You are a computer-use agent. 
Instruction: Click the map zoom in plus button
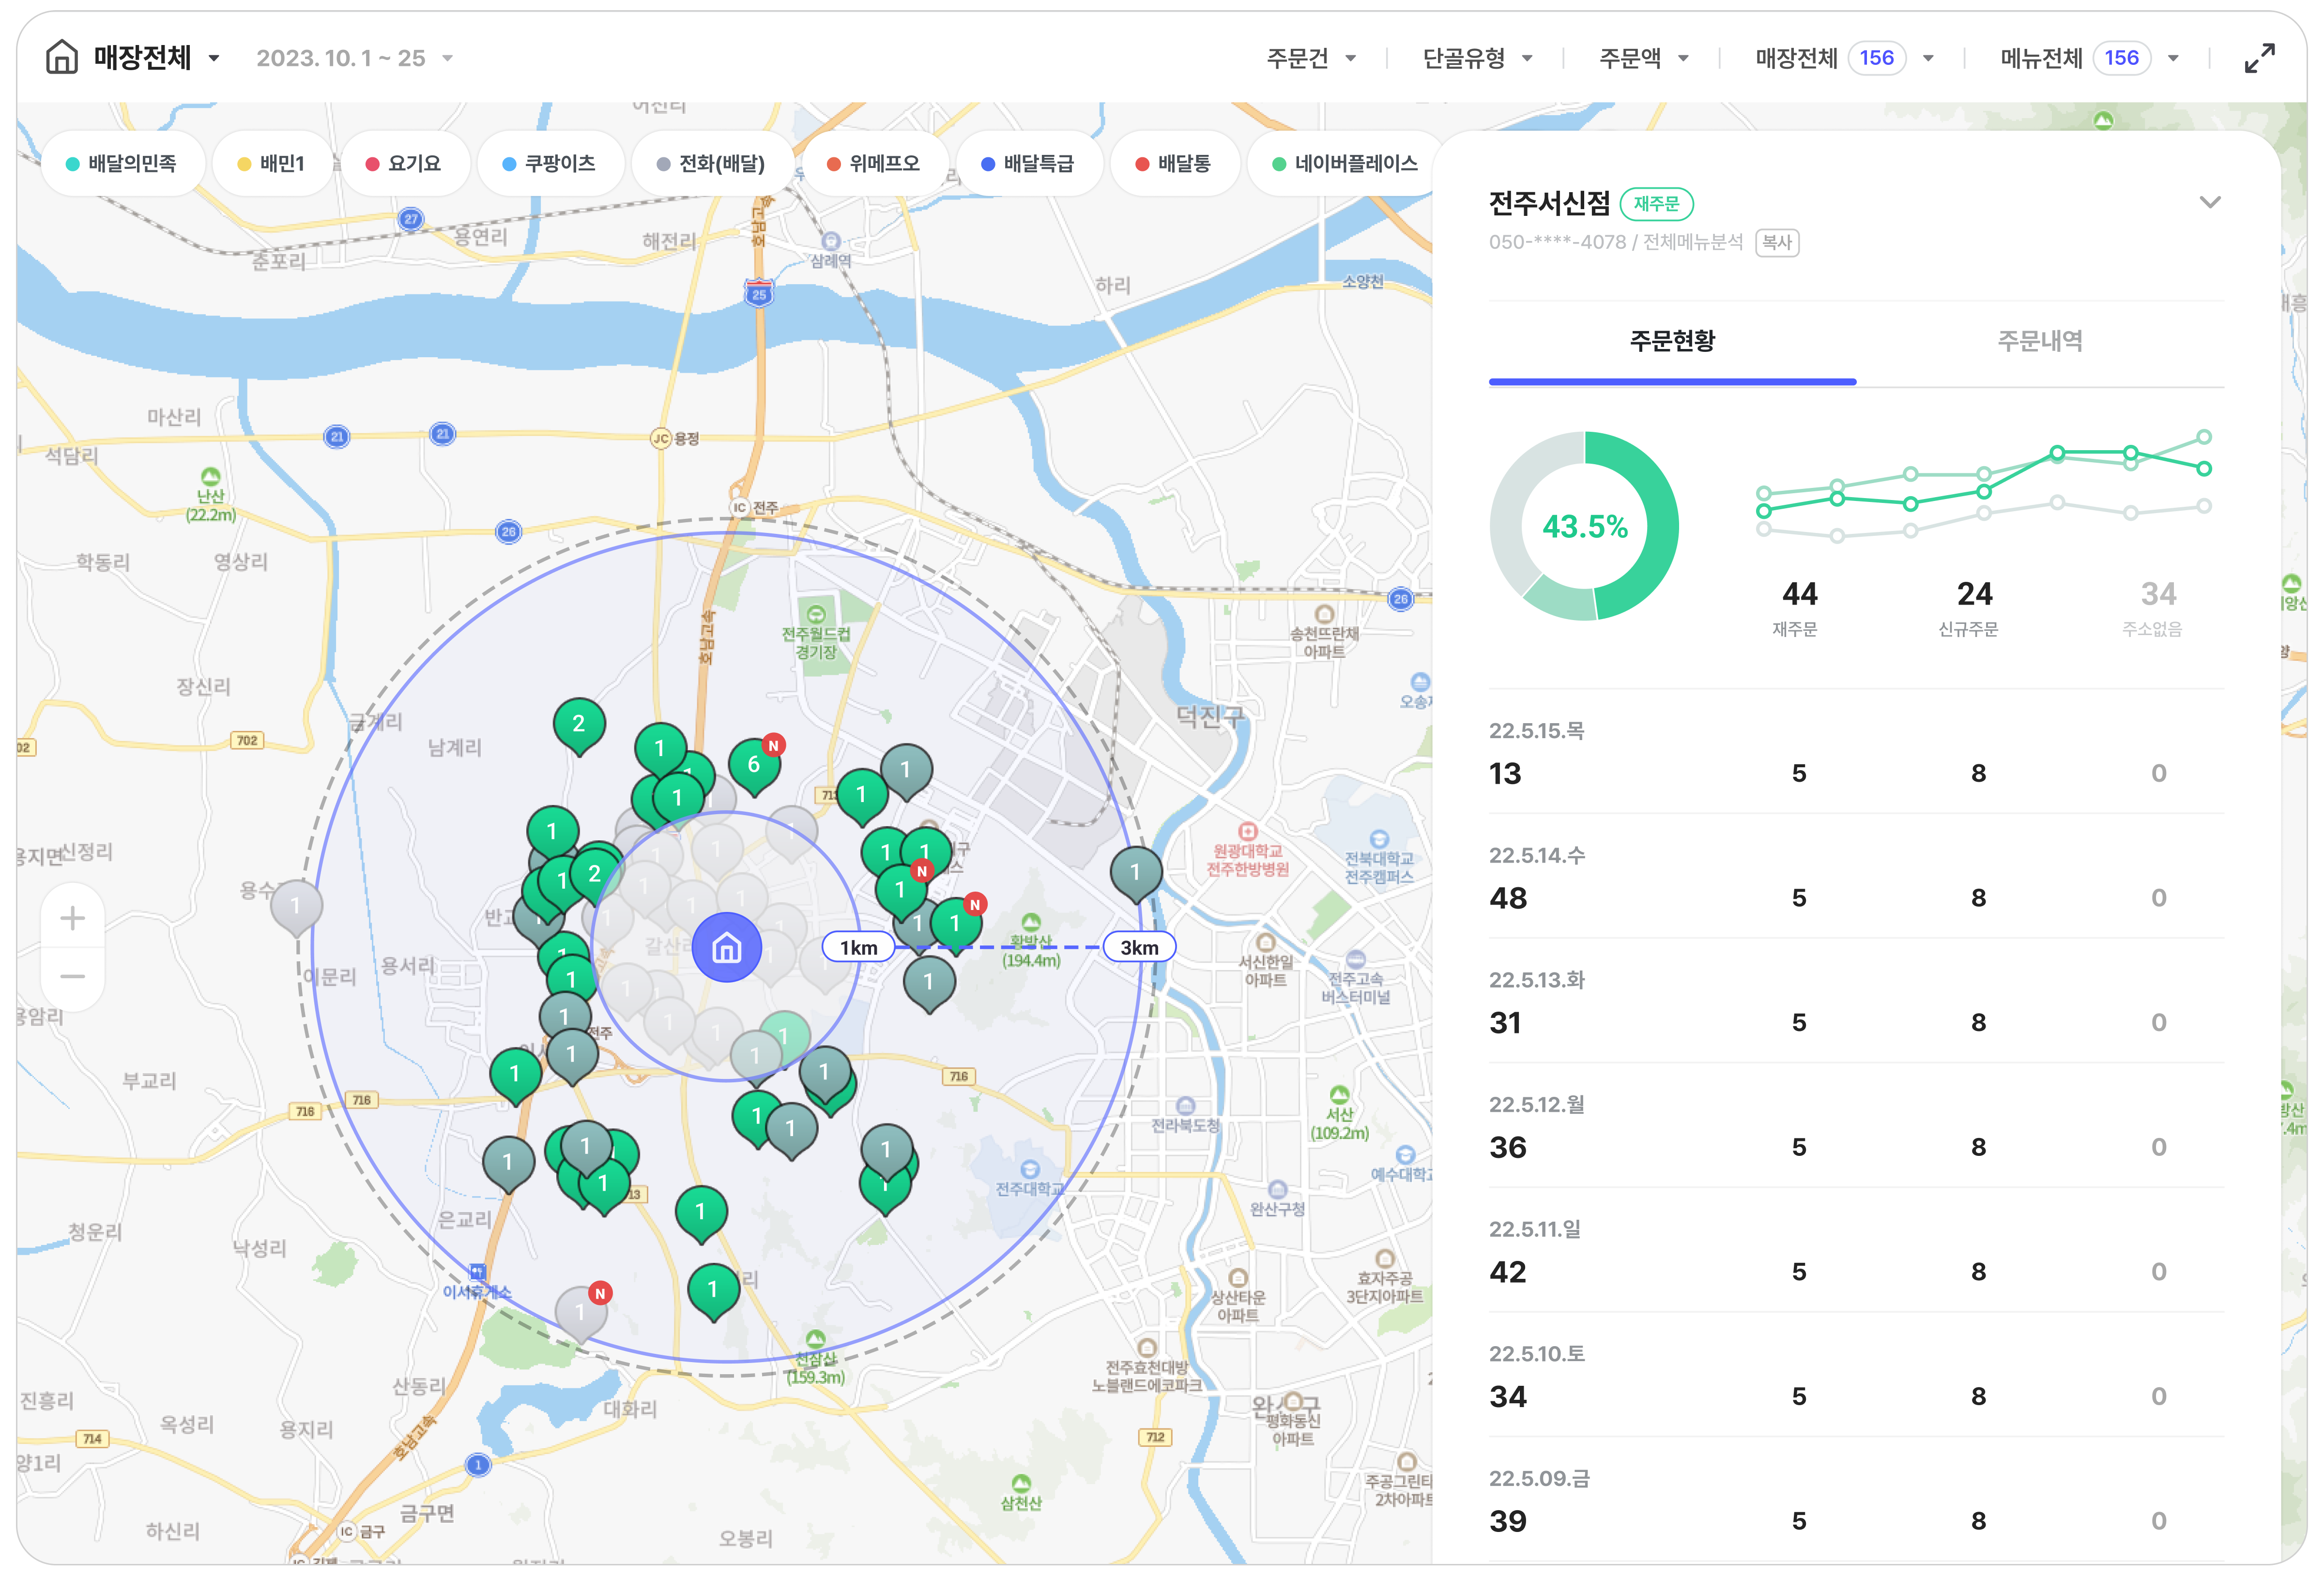[x=72, y=918]
